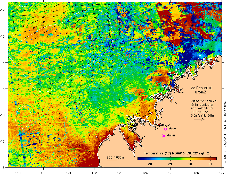Click the color bar value 30

190,164
